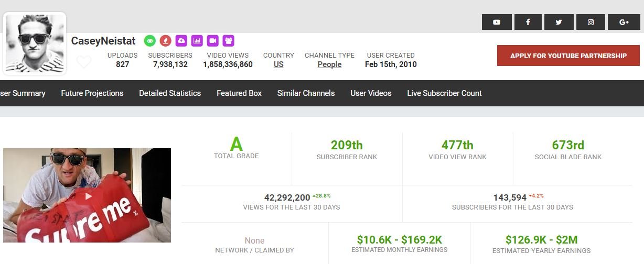Click the 1,858,336,860 video views value

pyautogui.click(x=228, y=64)
